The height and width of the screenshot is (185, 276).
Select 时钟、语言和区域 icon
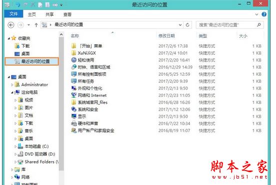pos(74,67)
